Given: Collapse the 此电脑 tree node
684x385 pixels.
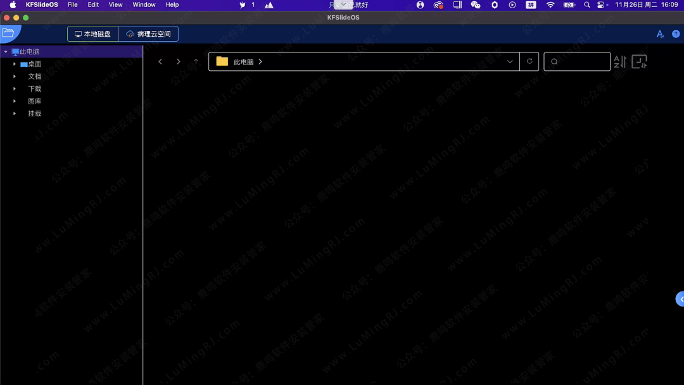Looking at the screenshot, I should tap(6, 52).
